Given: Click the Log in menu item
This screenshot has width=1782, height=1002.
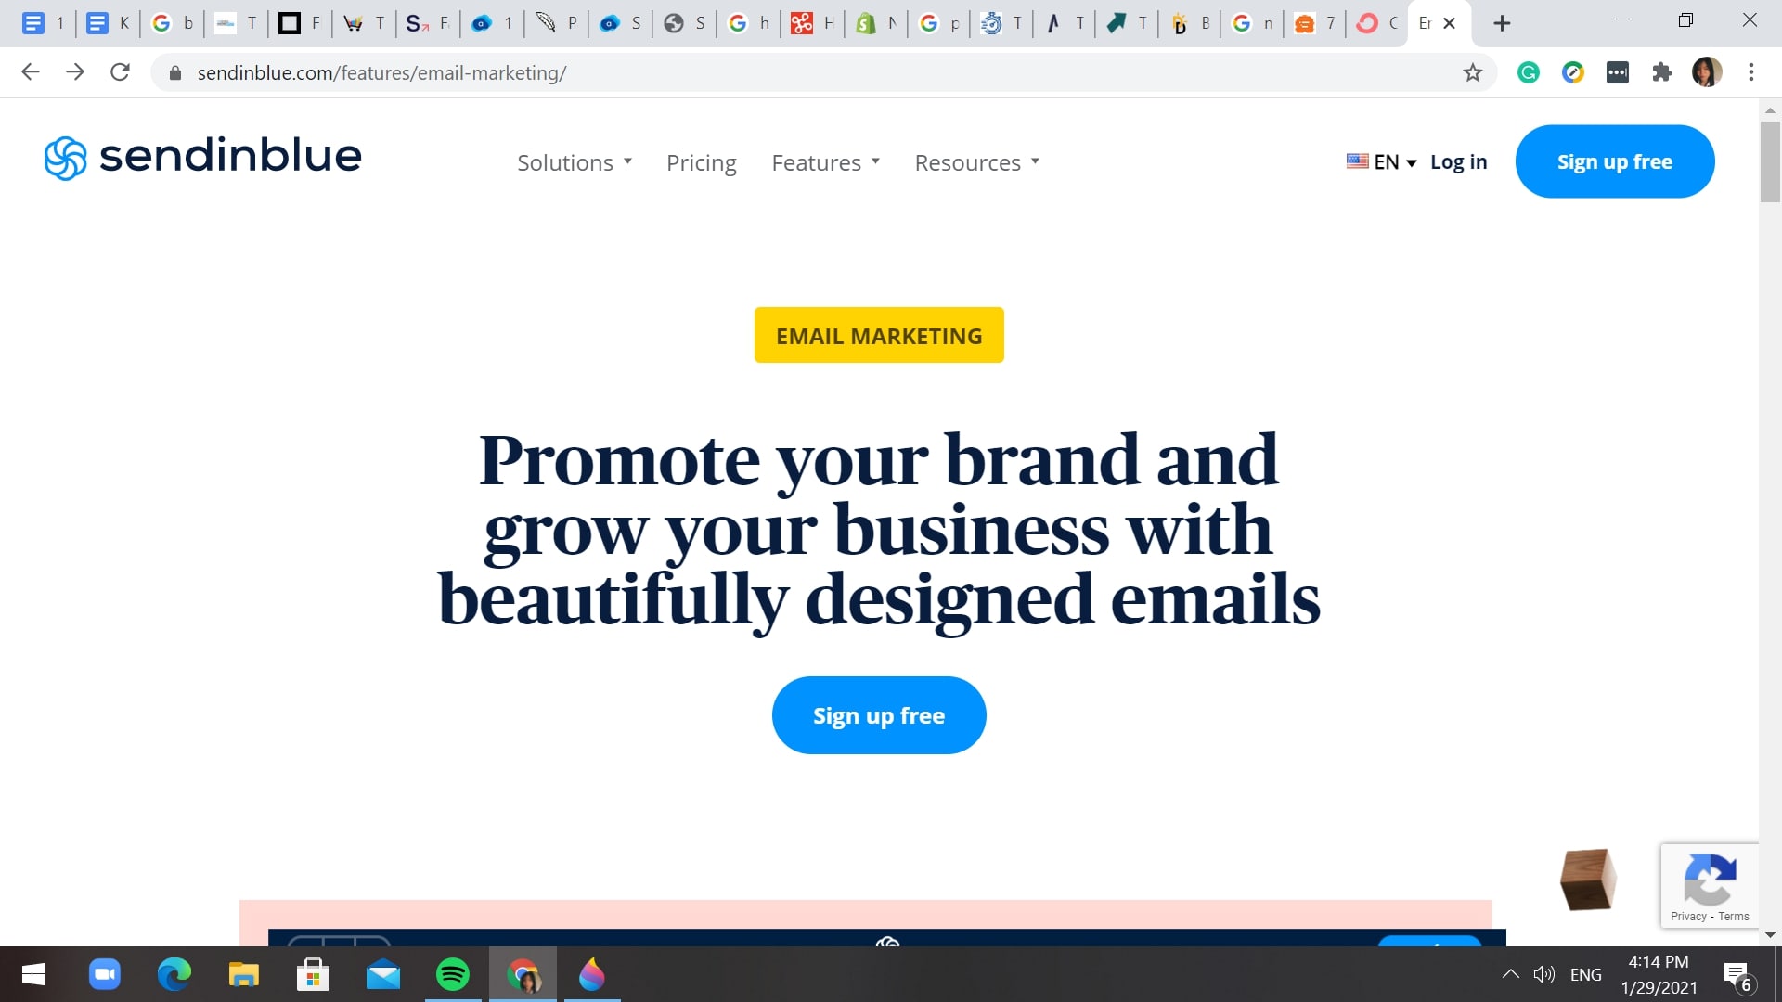Looking at the screenshot, I should click(1459, 161).
